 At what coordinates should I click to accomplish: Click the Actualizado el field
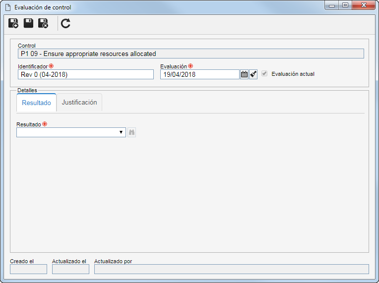70,269
